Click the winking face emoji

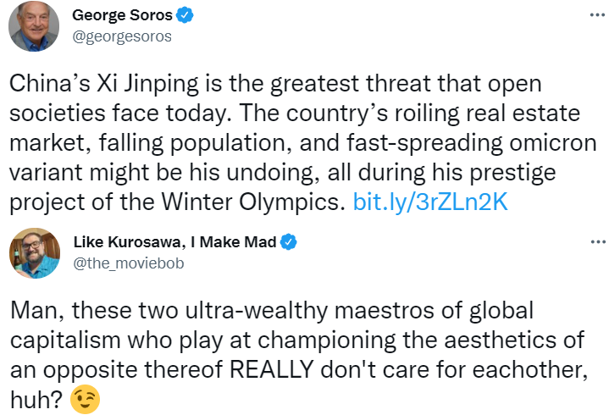pos(85,399)
